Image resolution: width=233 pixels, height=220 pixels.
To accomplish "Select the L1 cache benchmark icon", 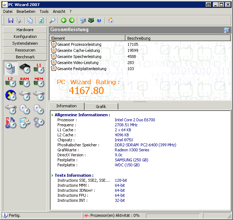I will pyautogui.click(x=39, y=68).
